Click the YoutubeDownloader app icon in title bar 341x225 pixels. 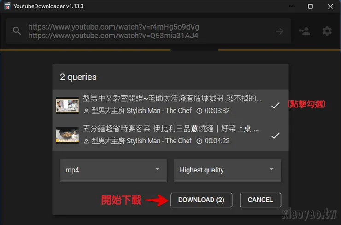7,6
